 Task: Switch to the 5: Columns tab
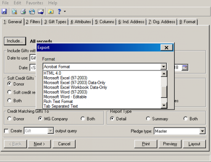click(105, 22)
